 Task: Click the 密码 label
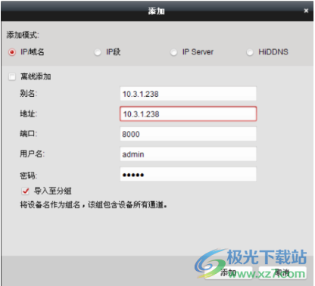tap(29, 176)
